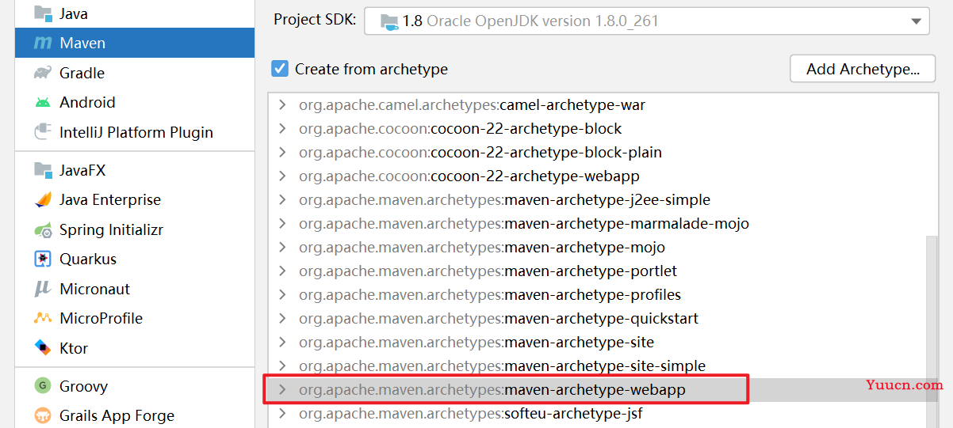953x428 pixels.
Task: Click the IntelliJ Platform Plugin icon
Action: point(43,132)
